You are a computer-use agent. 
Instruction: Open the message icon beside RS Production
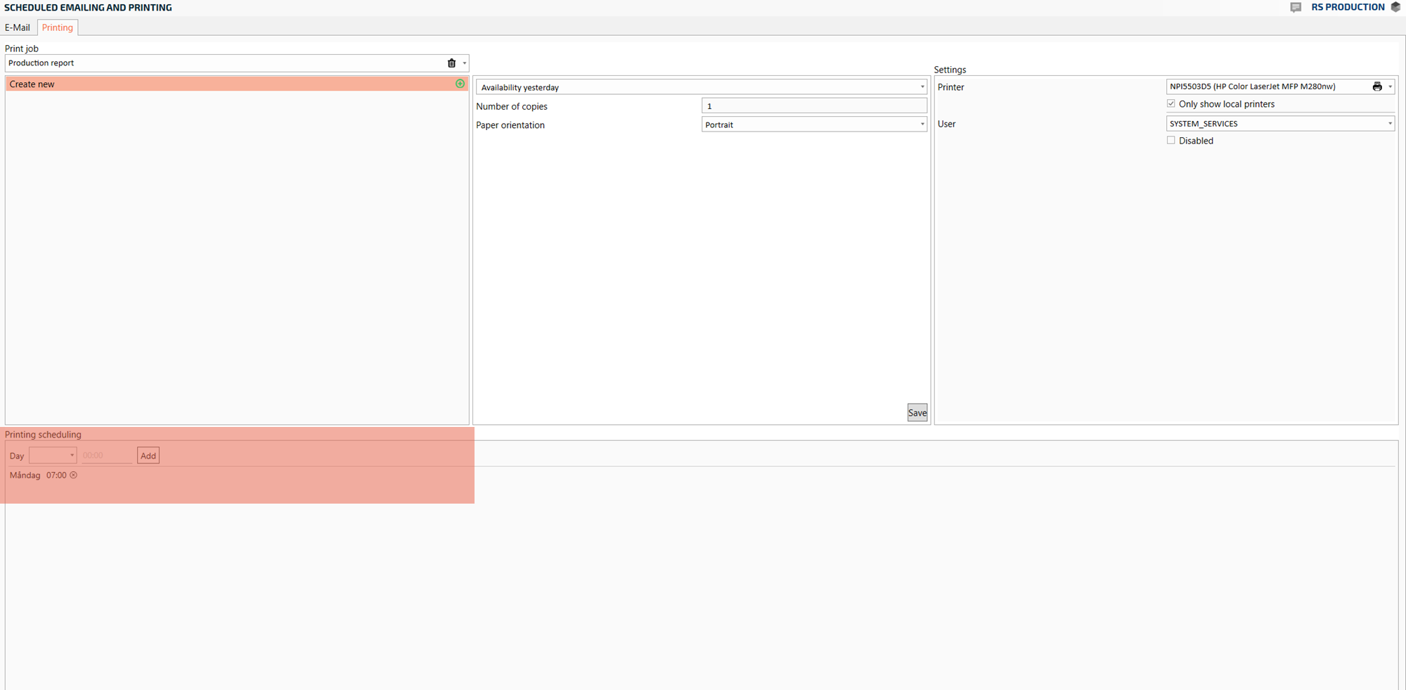[x=1296, y=7]
